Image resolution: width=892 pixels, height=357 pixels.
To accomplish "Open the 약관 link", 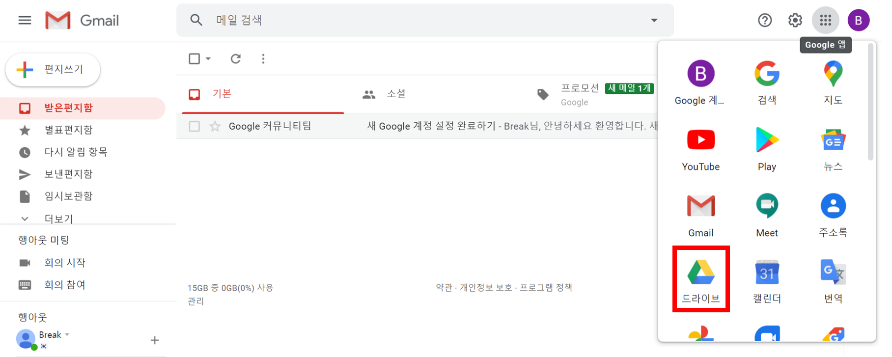I will (x=444, y=287).
